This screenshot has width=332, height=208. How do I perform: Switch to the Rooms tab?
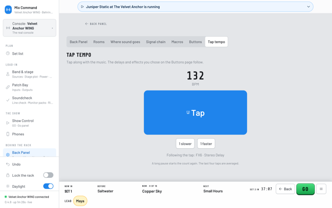(x=99, y=42)
